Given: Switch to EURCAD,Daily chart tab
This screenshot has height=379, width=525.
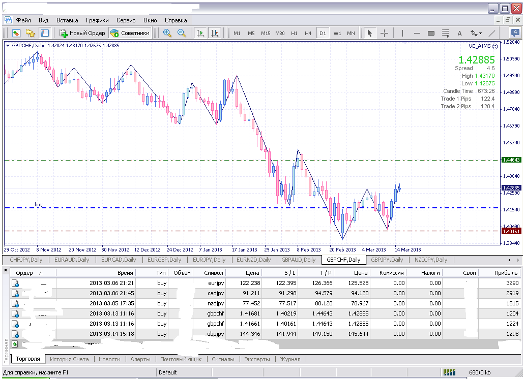Looking at the screenshot, I should point(119,260).
